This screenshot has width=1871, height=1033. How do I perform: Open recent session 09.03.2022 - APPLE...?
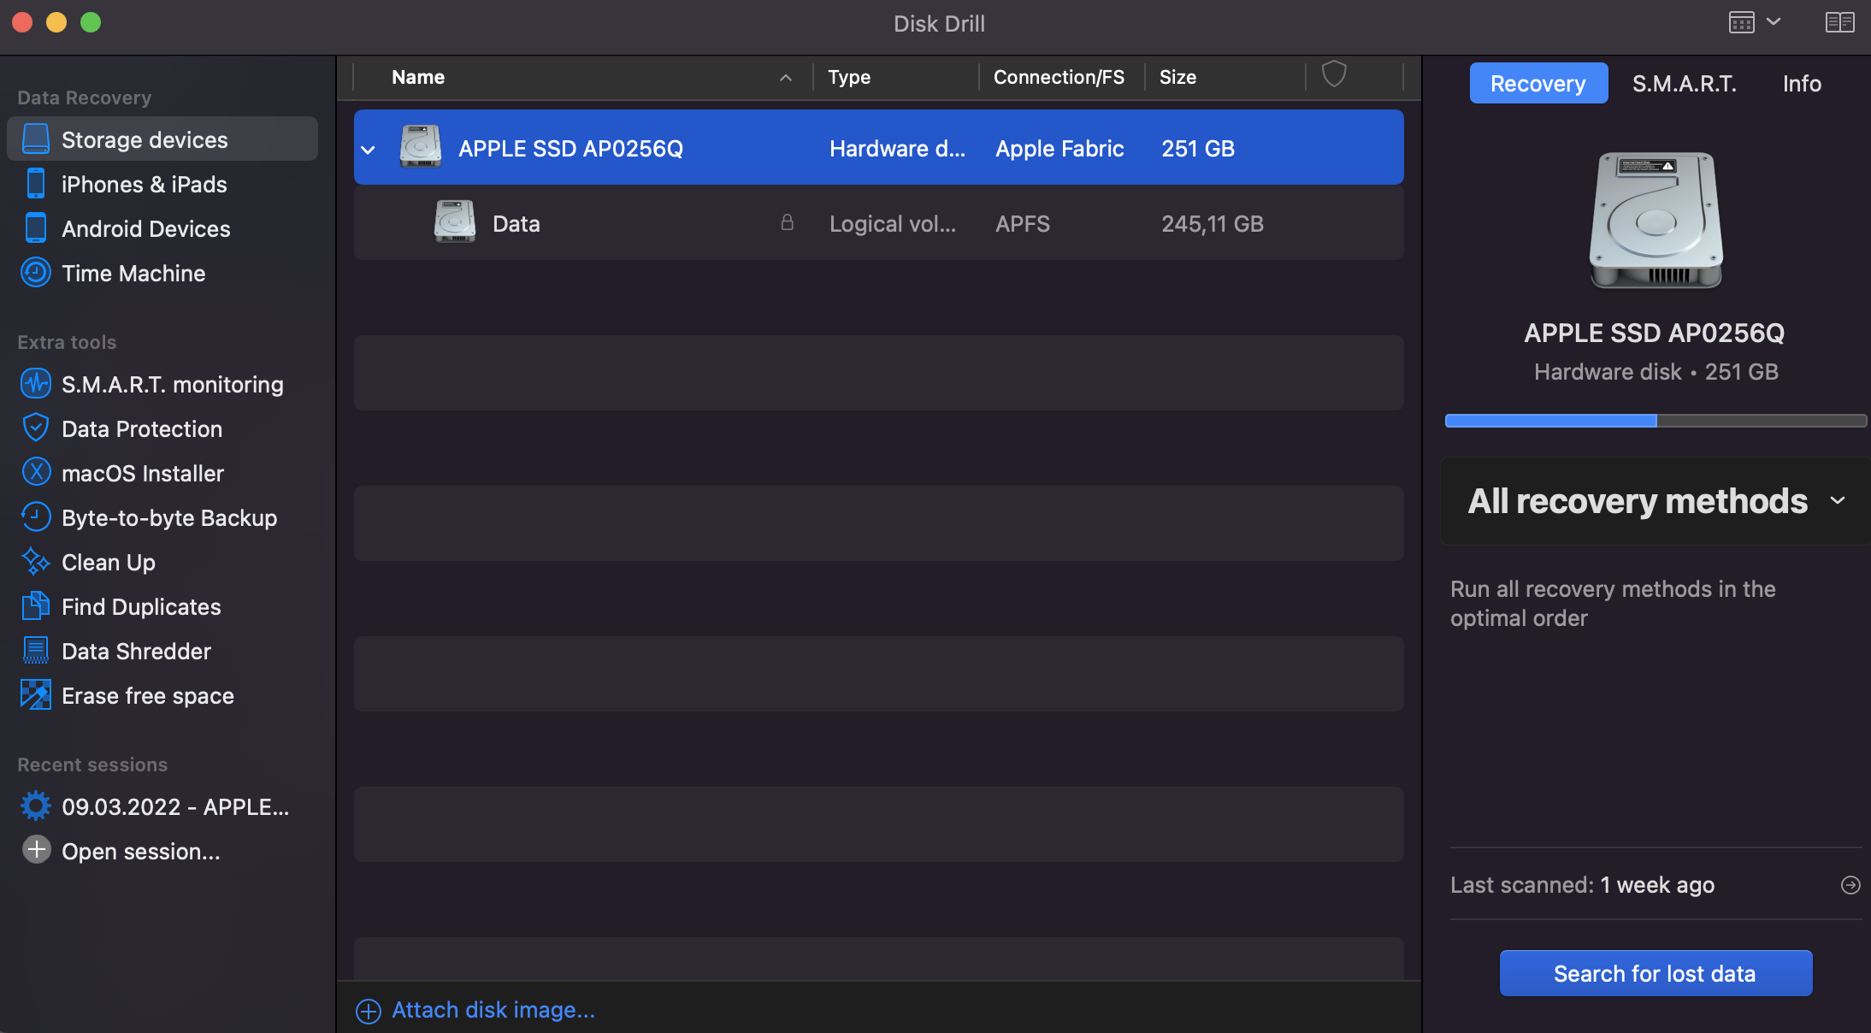click(174, 806)
